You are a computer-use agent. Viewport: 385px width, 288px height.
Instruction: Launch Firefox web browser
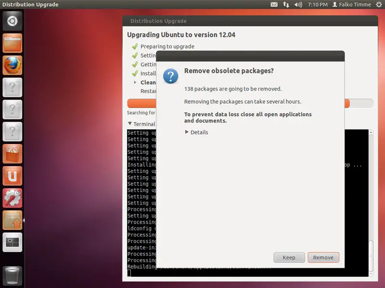[12, 65]
